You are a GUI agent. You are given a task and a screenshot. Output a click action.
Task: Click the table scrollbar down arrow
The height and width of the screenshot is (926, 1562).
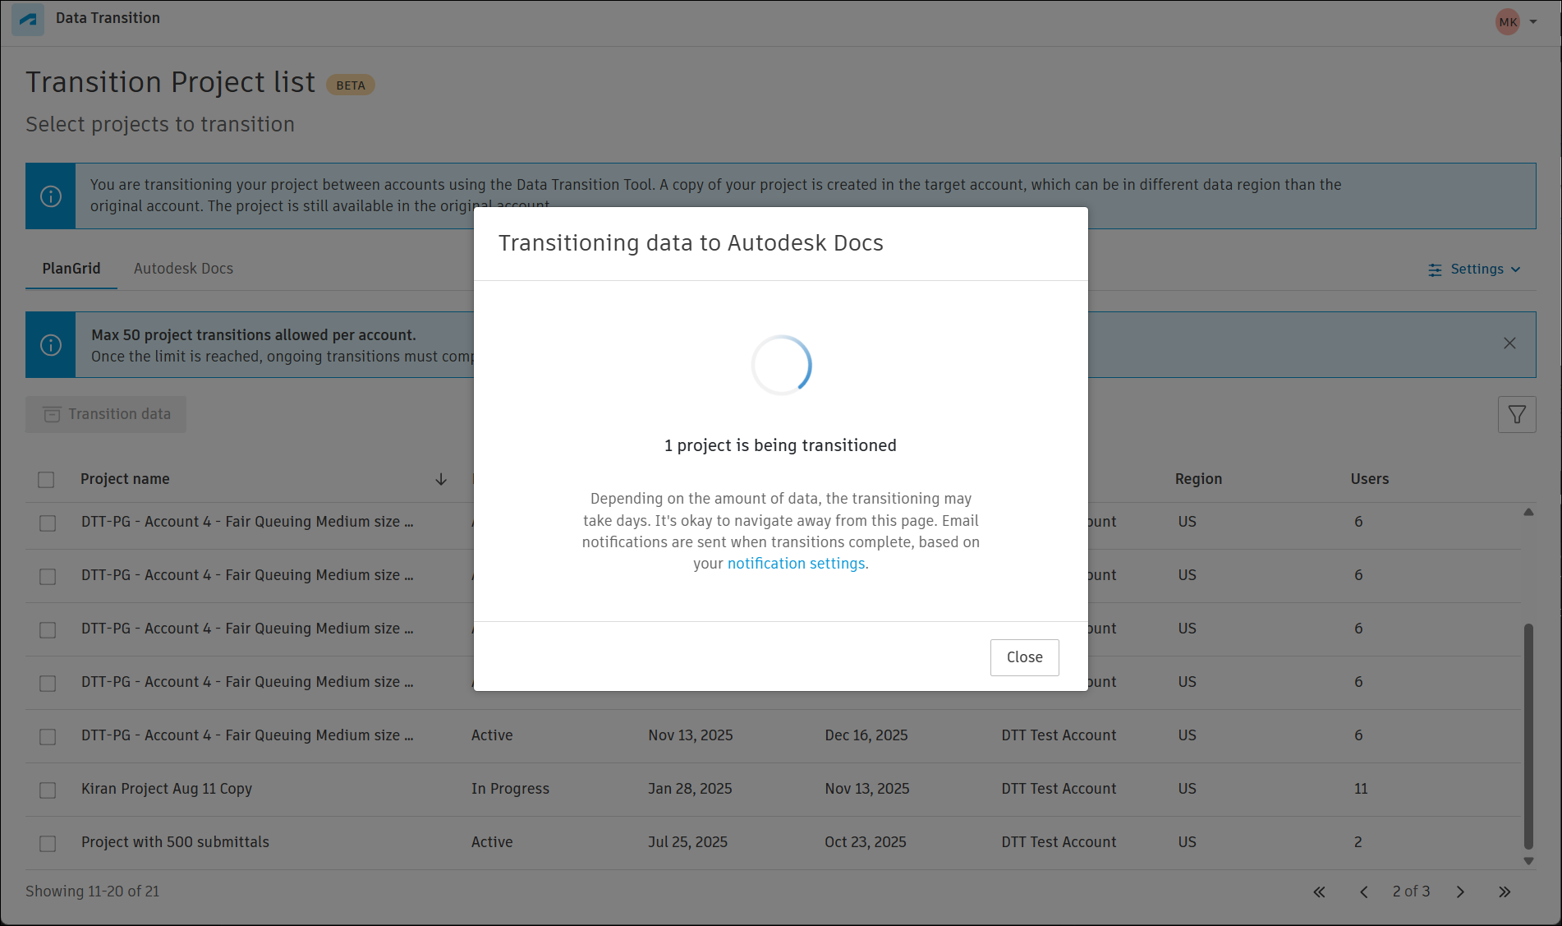(x=1528, y=861)
